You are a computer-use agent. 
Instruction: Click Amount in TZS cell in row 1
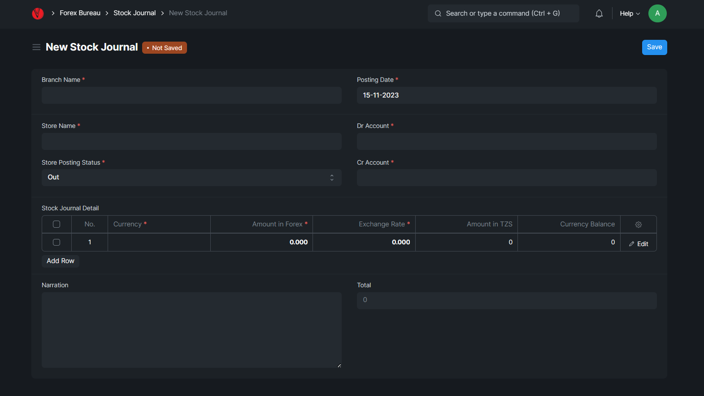tap(466, 242)
